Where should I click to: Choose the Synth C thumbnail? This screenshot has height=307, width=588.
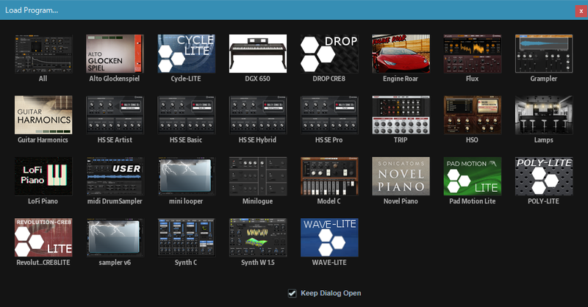pos(187,237)
